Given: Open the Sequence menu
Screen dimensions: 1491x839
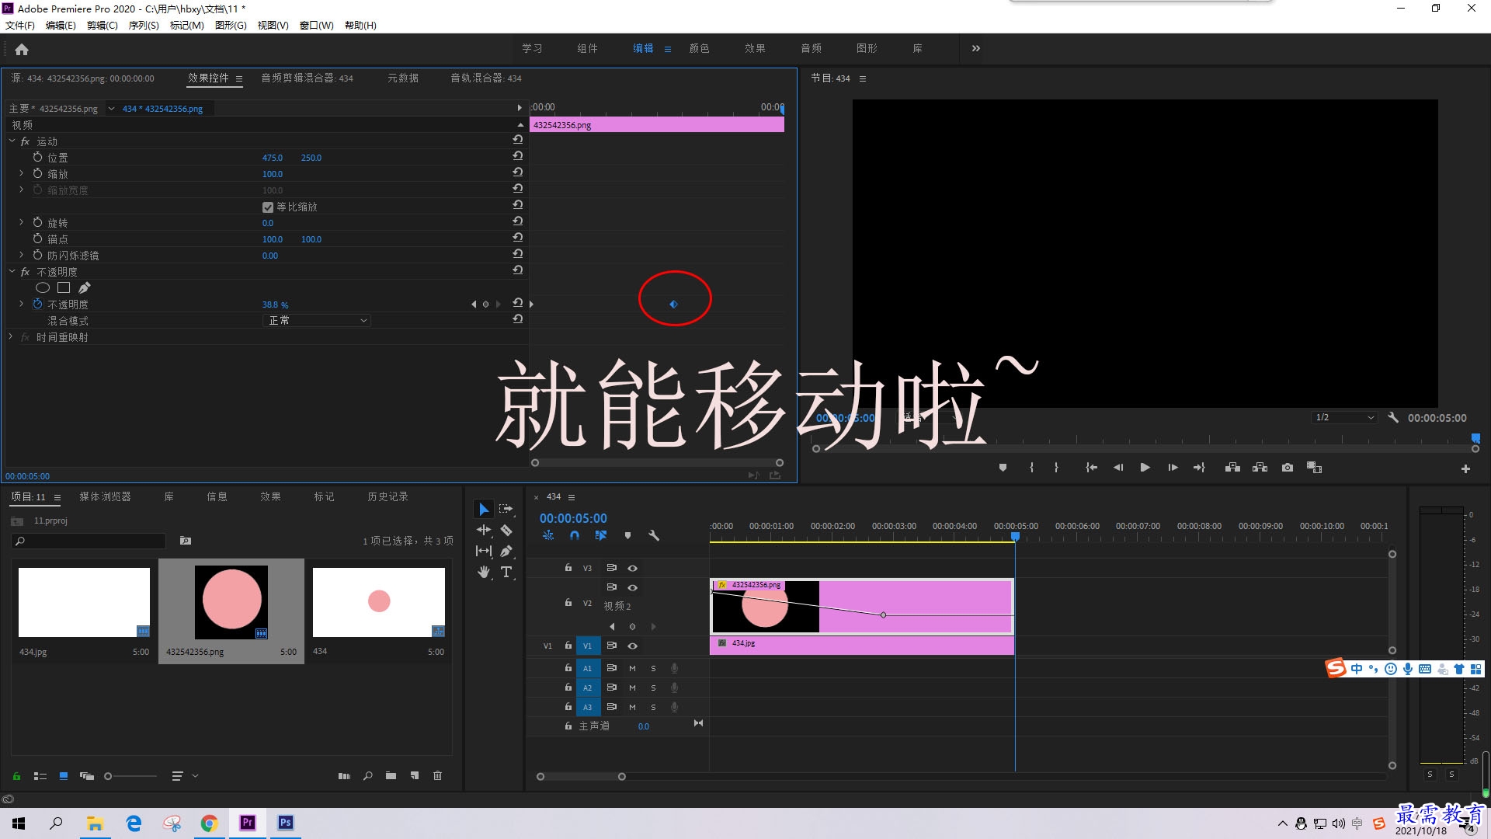Looking at the screenshot, I should pyautogui.click(x=144, y=25).
